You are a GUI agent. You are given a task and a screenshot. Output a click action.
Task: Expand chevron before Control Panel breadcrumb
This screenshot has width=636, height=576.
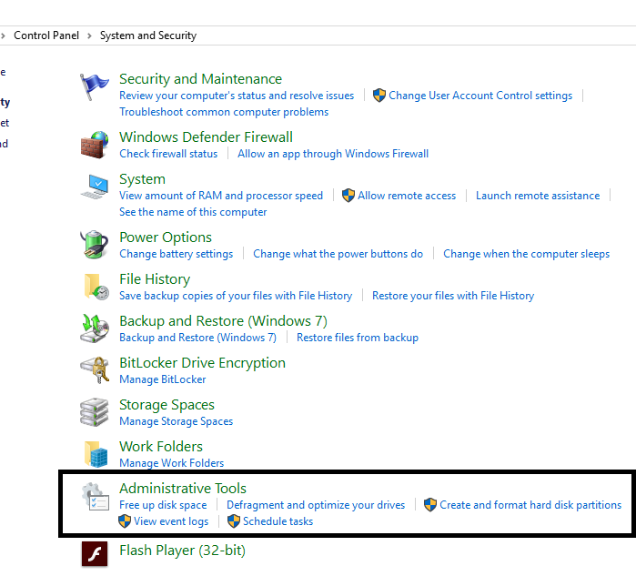click(x=3, y=36)
